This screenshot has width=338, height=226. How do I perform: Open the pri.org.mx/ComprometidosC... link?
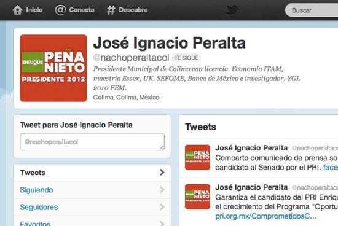point(266,216)
